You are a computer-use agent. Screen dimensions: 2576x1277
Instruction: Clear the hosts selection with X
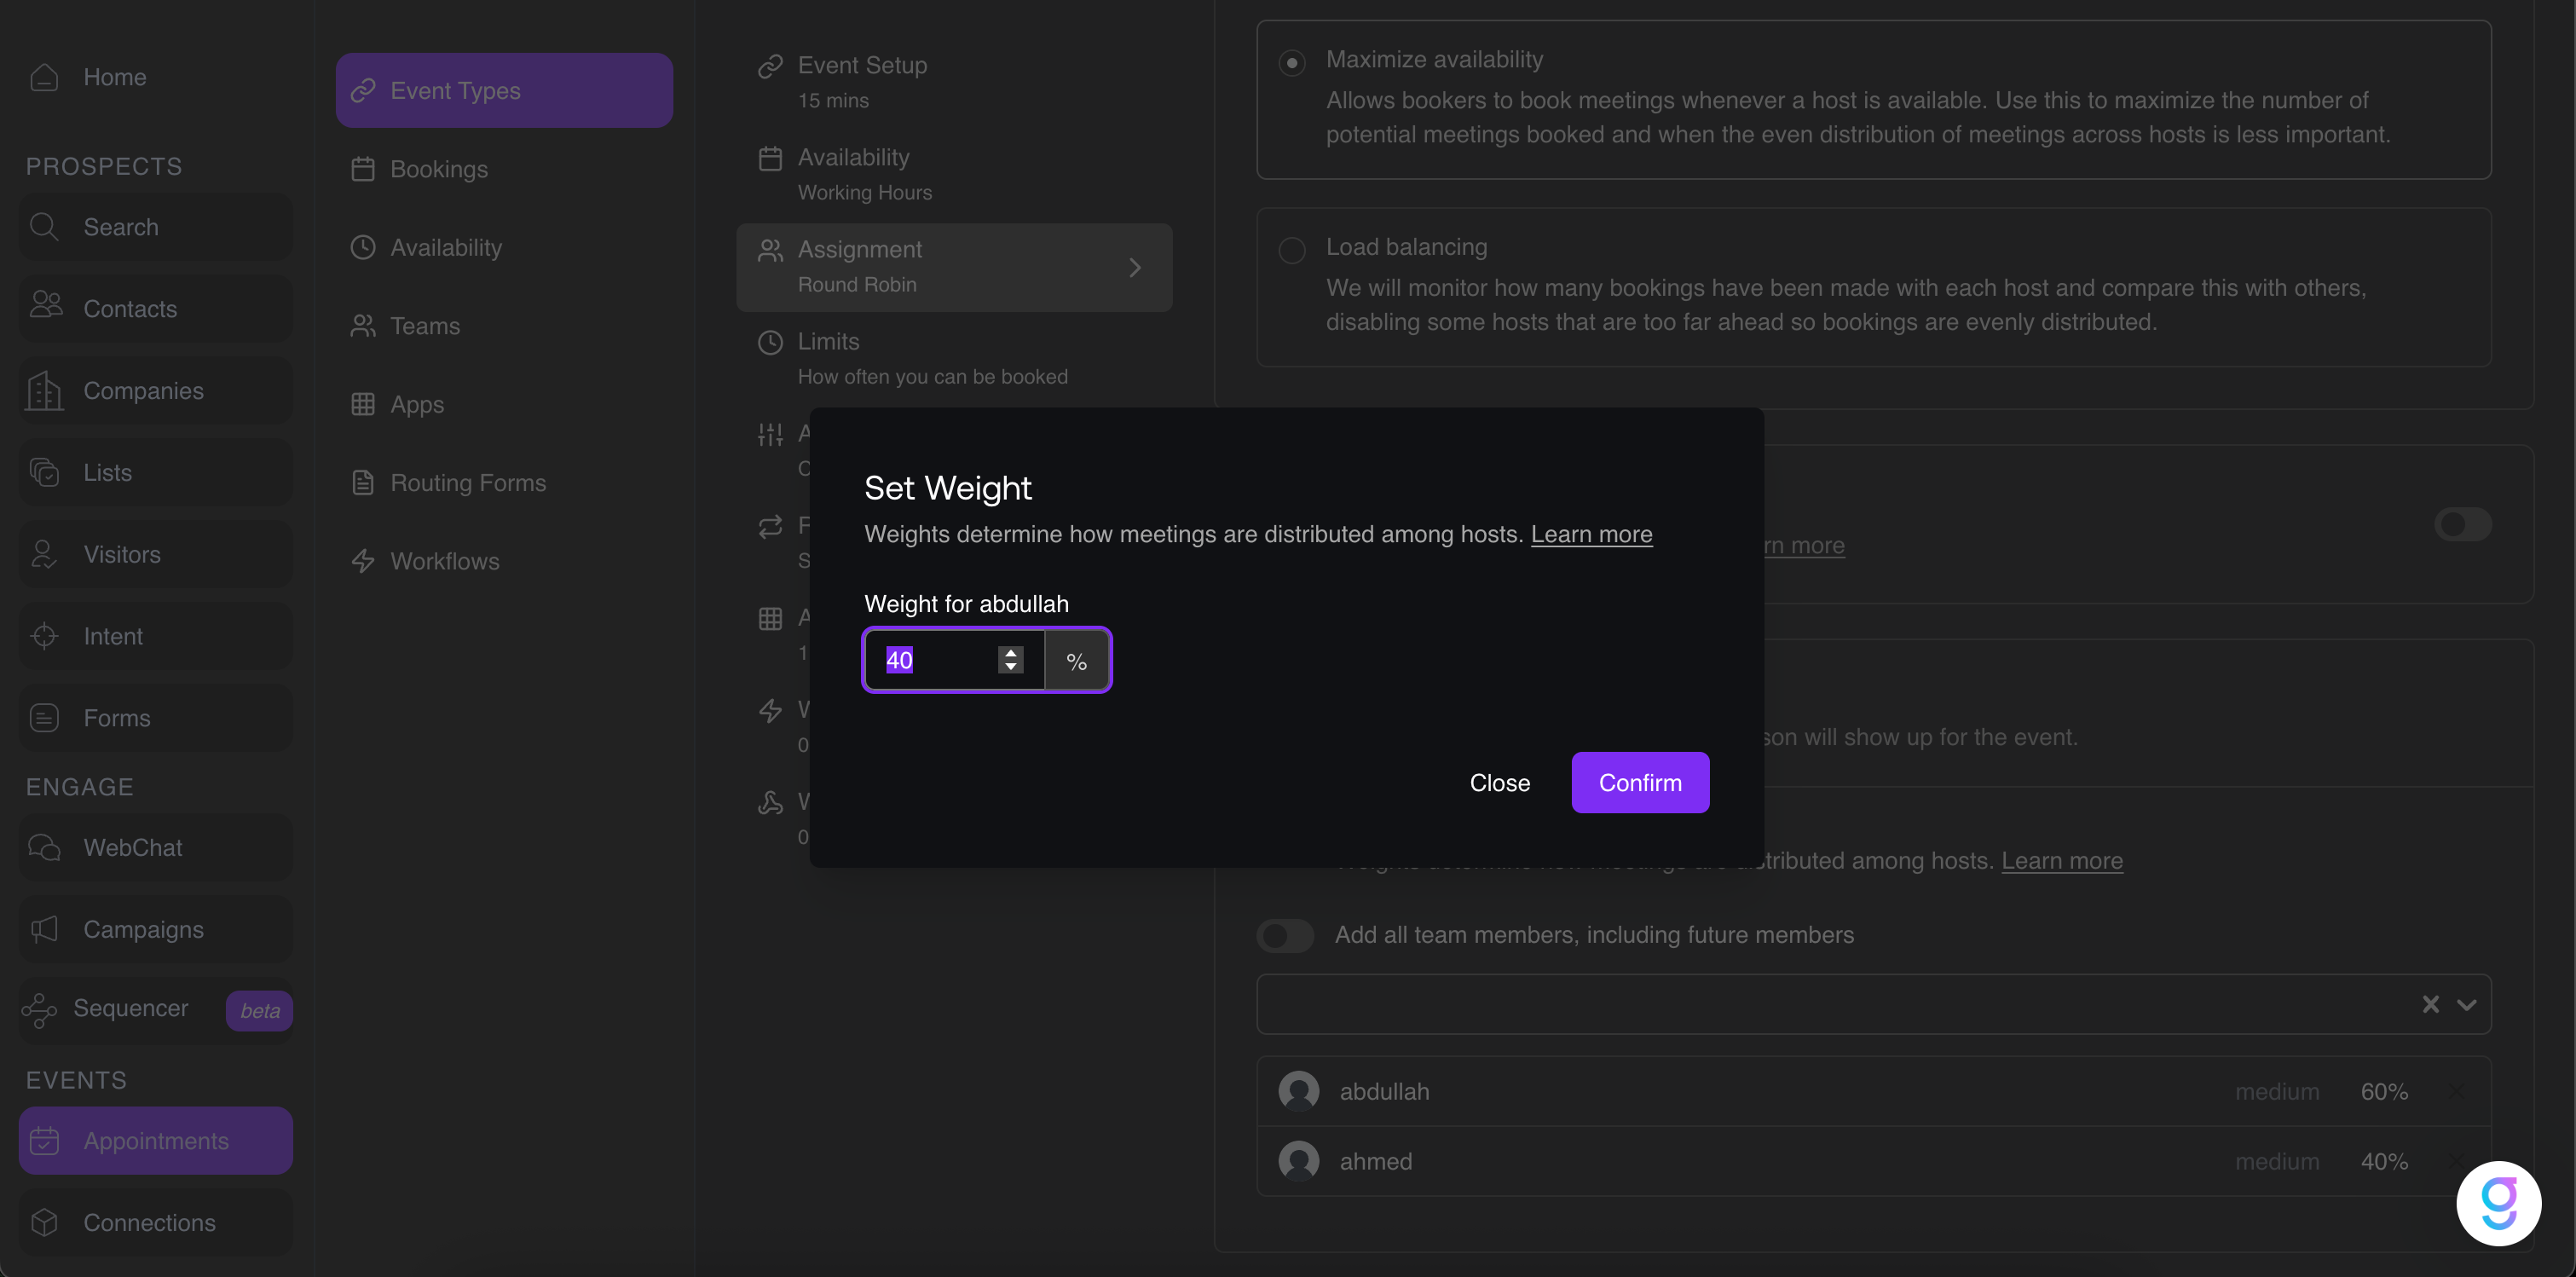(2430, 1005)
